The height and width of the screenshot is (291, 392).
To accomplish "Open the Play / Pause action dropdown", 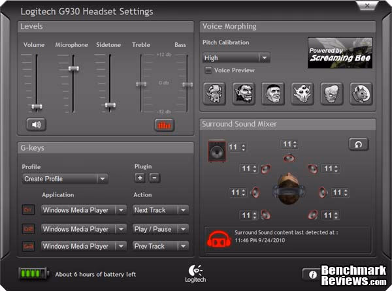I will pos(161,229).
